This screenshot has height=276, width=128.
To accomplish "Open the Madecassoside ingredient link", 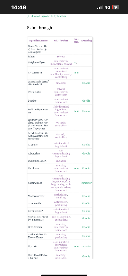I will [x=36, y=196].
